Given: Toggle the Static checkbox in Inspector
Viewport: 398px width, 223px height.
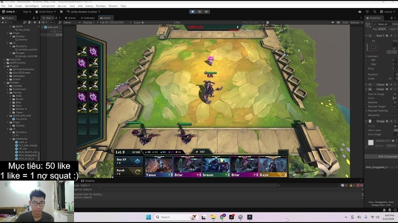Looking at the screenshot, I should coord(390,24).
